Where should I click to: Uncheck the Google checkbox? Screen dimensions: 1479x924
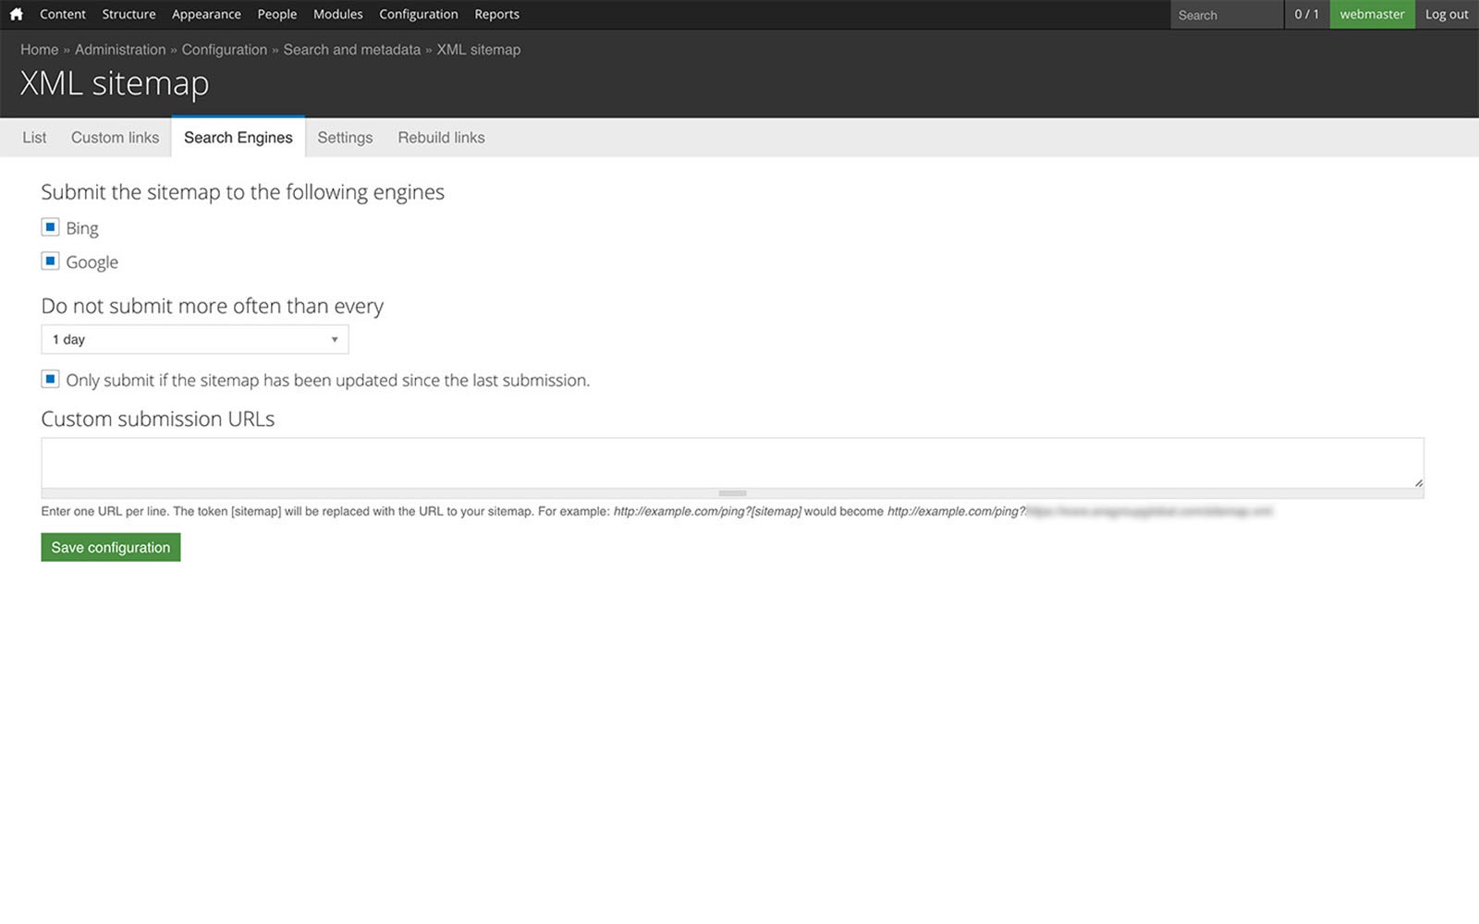tap(51, 261)
